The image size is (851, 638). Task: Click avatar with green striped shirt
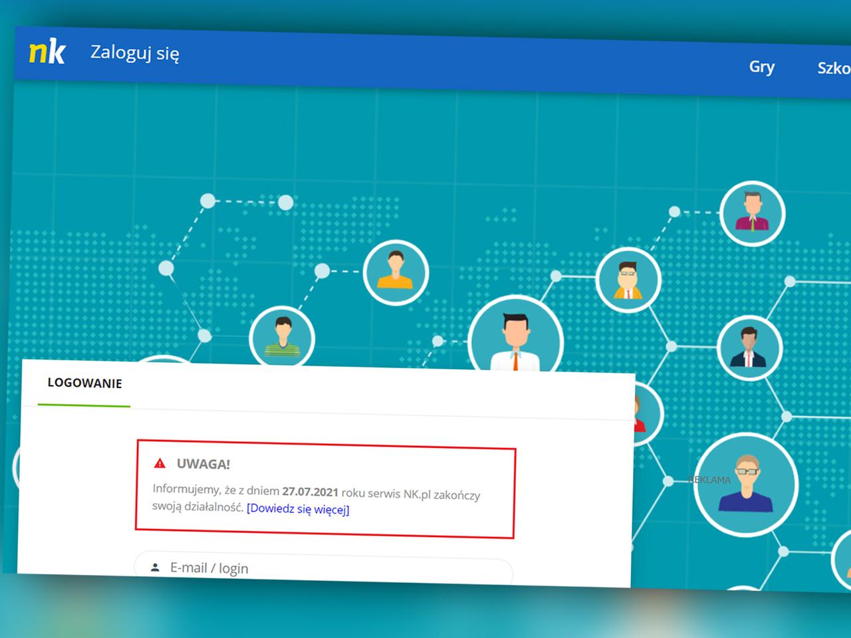282,338
